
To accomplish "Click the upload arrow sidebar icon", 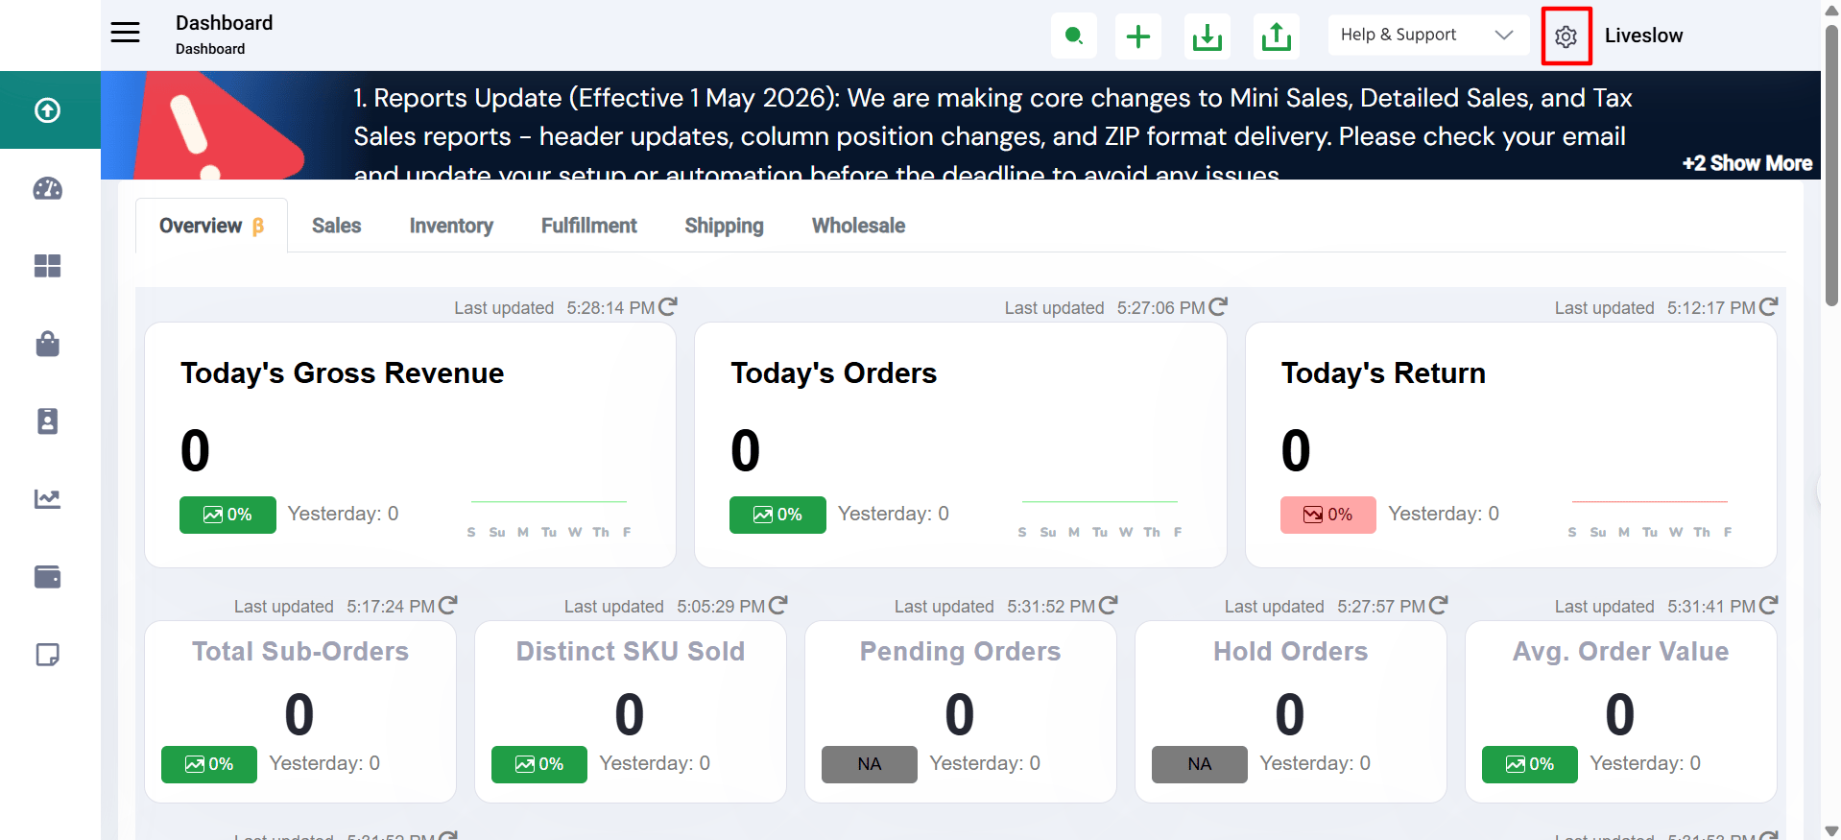I will [x=48, y=110].
